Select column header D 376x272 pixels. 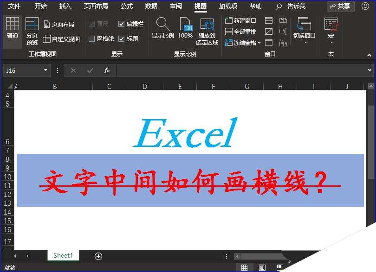(x=144, y=86)
